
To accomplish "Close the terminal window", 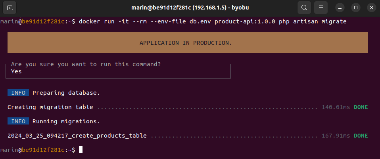I will pyautogui.click(x=372, y=8).
